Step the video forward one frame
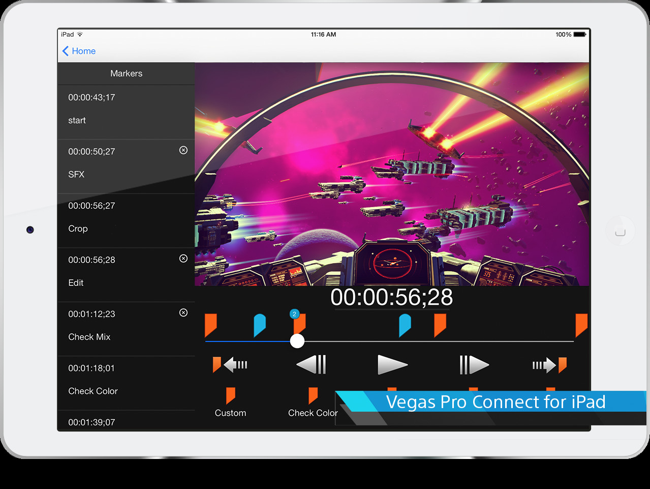This screenshot has width=650, height=489. 474,364
